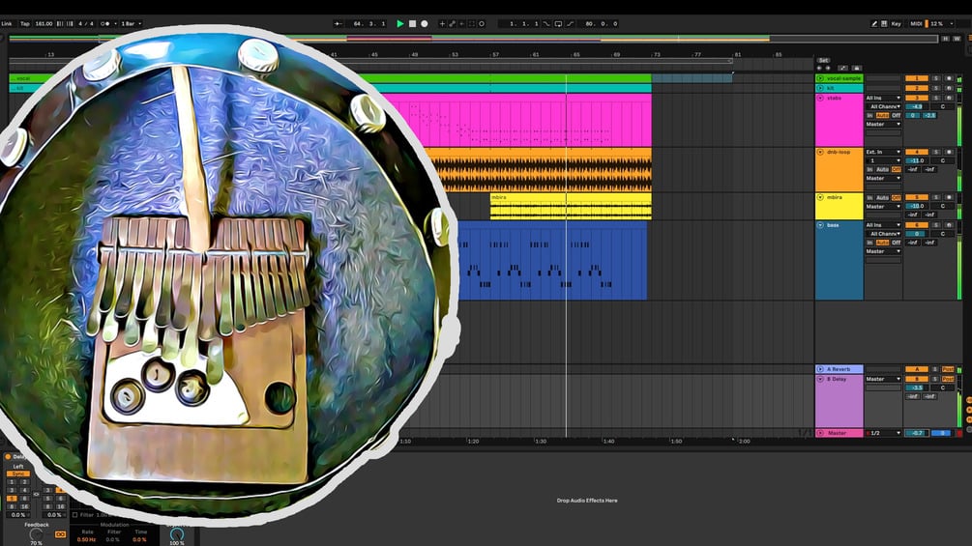This screenshot has width=972, height=546.
Task: Click the tempo nudge up icon
Action: click(70, 23)
